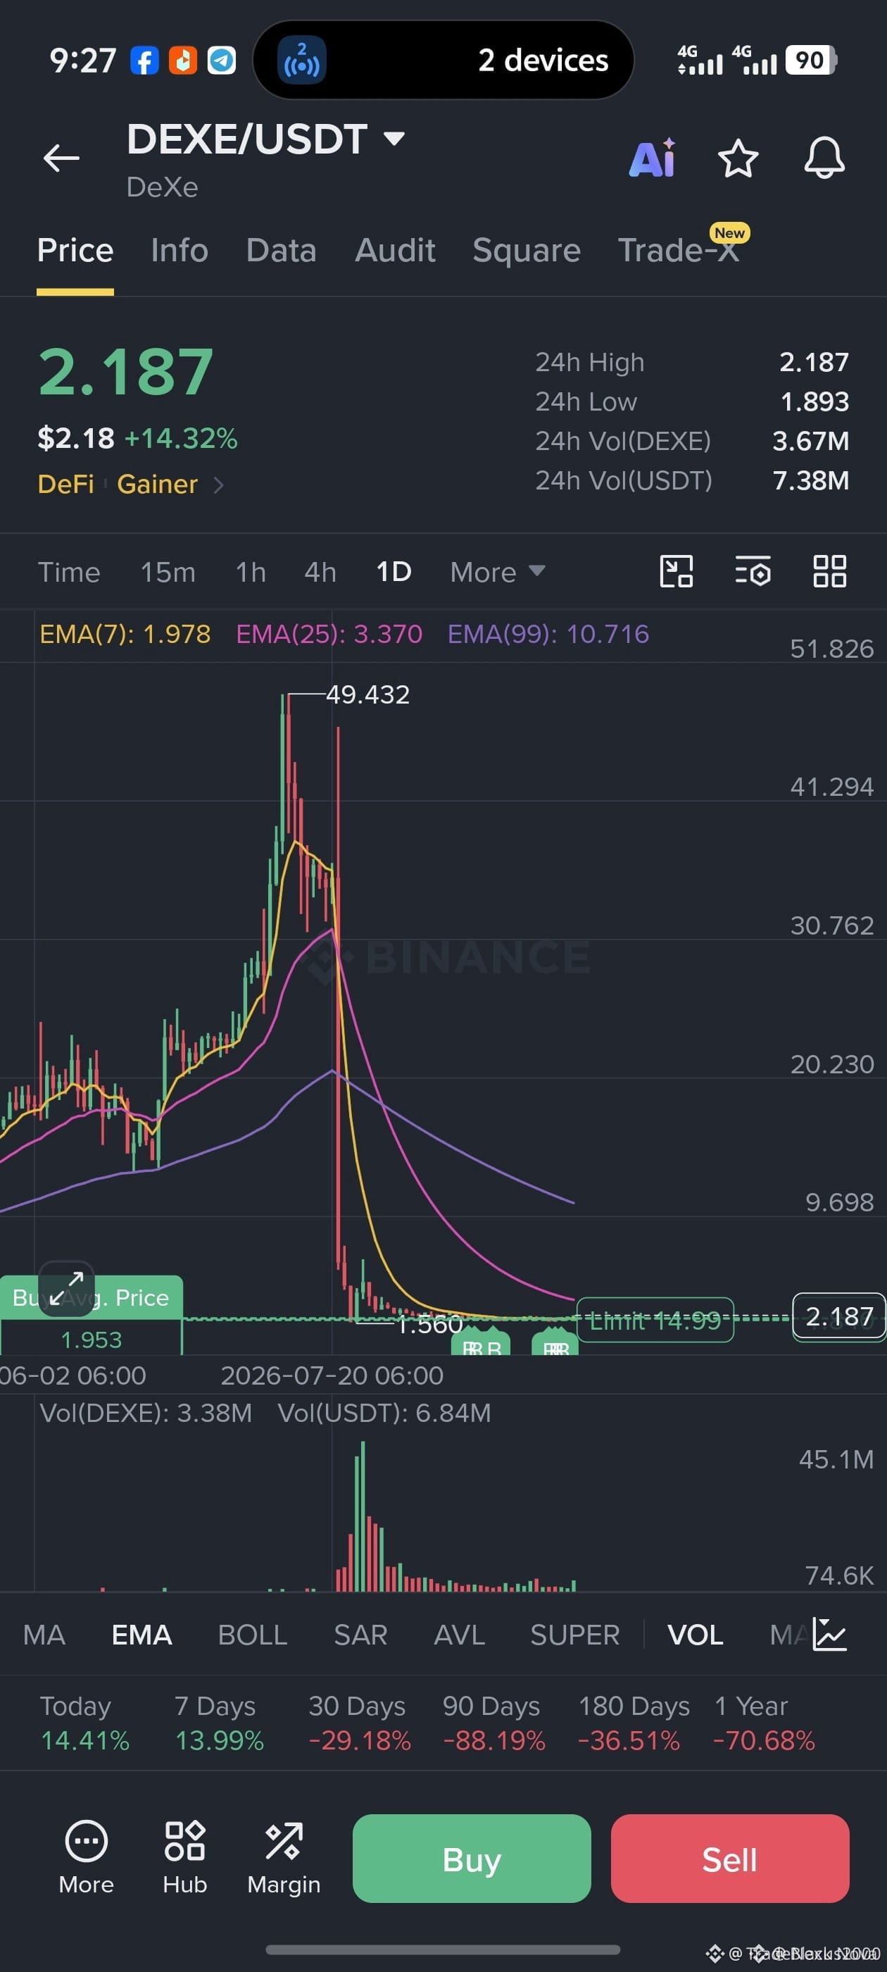
Task: Open the Facebook notification icon
Action: point(144,61)
